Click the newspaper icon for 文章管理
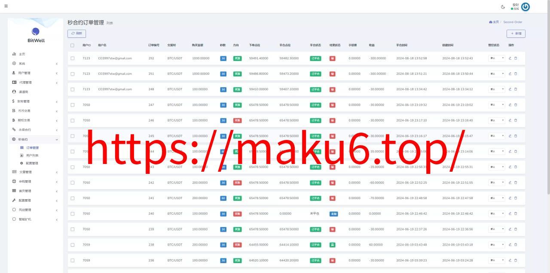Screen dimensions: 550x273 [14, 172]
